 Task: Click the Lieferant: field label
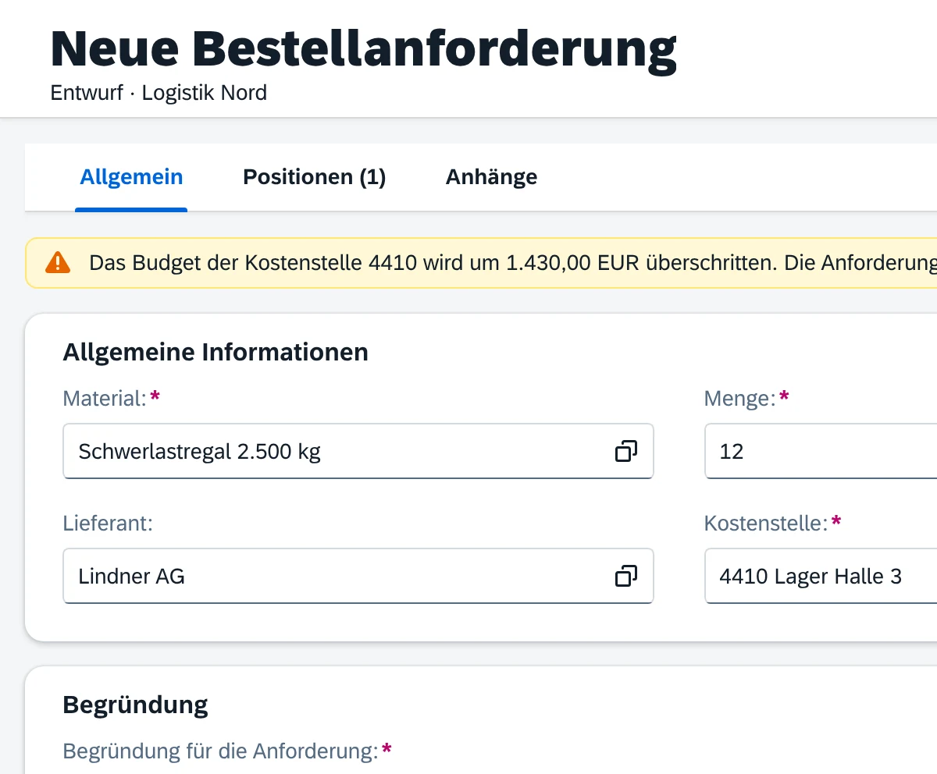coord(108,523)
